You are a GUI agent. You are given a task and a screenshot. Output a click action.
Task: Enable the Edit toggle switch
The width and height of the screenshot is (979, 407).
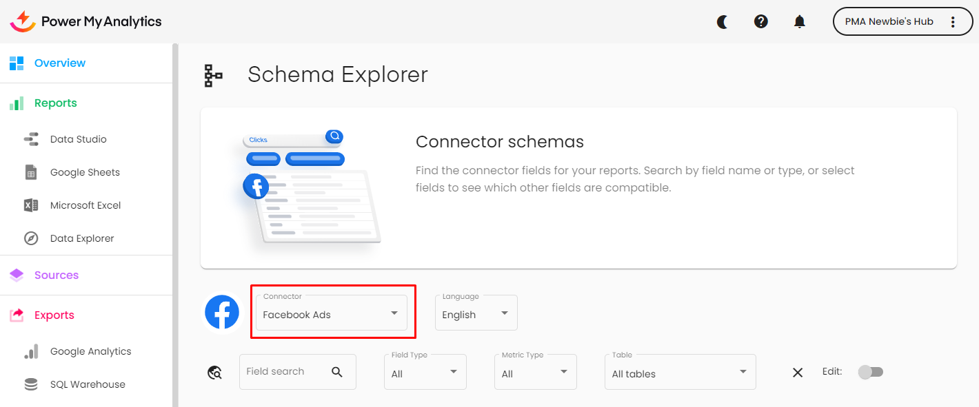[870, 372]
